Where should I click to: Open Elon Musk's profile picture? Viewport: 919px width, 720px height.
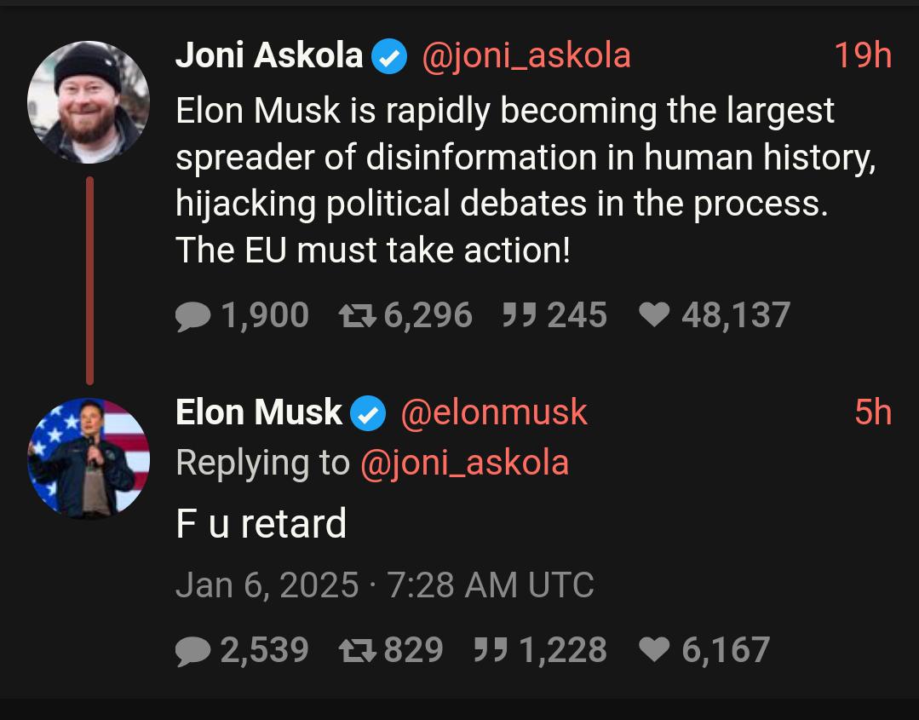(89, 459)
